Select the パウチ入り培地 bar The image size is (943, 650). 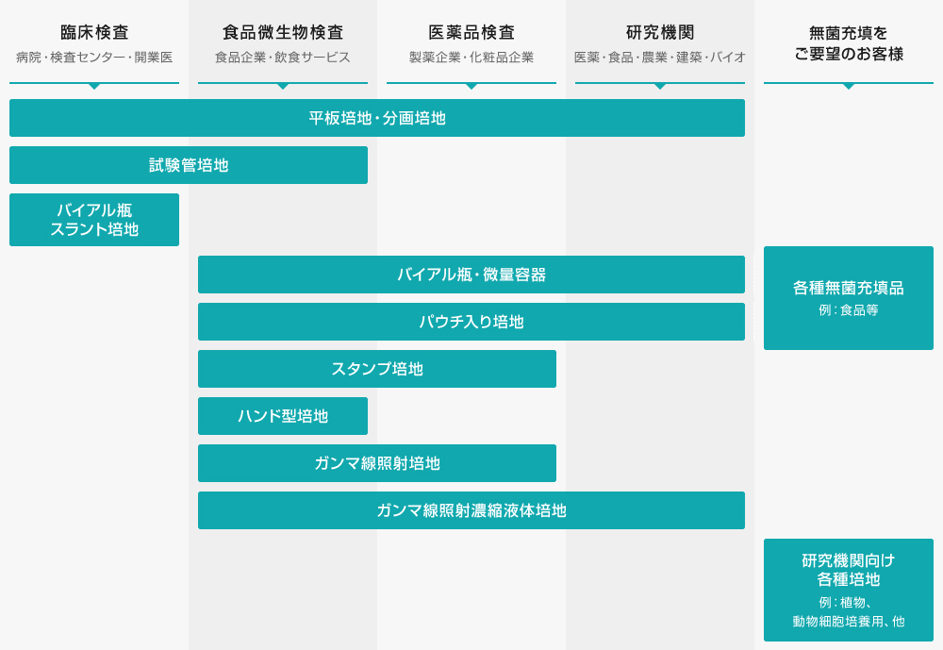point(471,322)
